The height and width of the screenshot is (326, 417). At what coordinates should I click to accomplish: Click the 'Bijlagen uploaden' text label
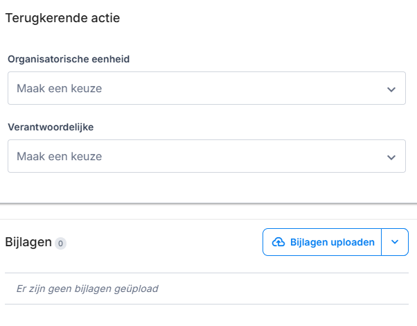(x=332, y=242)
